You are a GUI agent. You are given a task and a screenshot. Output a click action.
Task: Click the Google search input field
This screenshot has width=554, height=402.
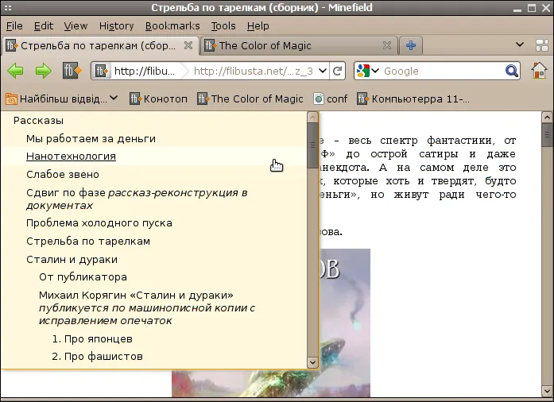(443, 71)
